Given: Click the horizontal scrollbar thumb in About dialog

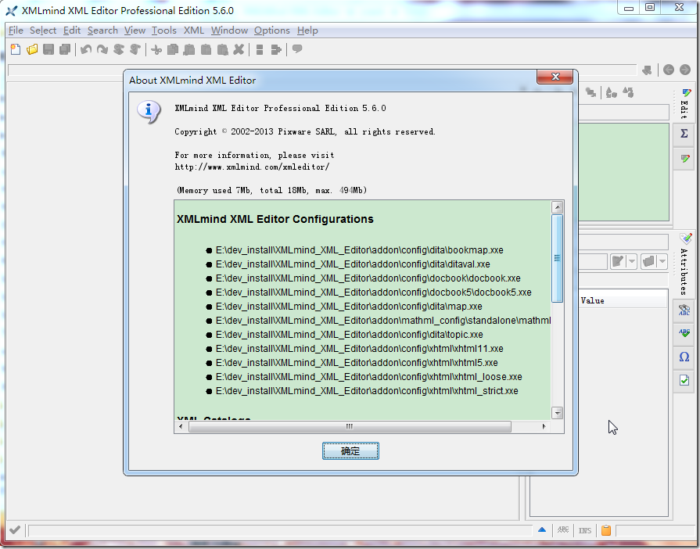Looking at the screenshot, I should pyautogui.click(x=350, y=427).
